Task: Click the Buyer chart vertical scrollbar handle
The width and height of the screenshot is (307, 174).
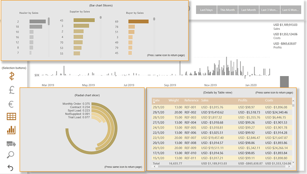Action: coord(154,19)
